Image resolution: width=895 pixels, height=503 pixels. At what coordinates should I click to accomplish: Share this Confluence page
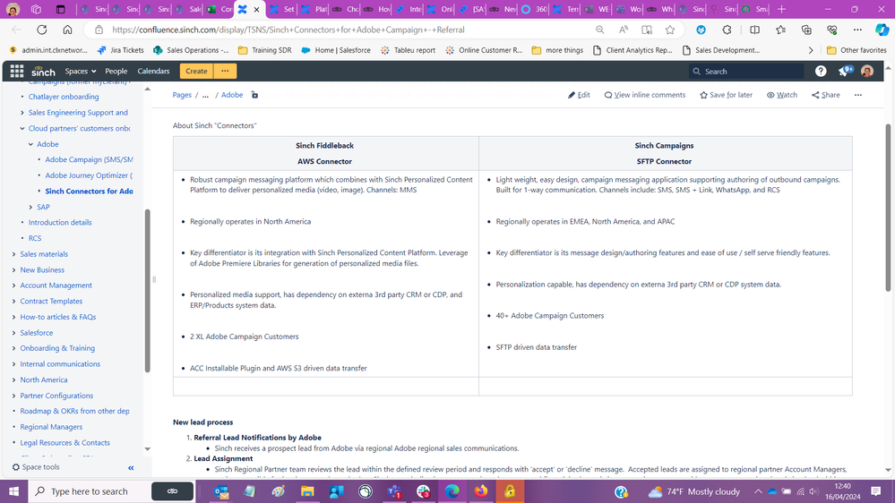coord(826,95)
